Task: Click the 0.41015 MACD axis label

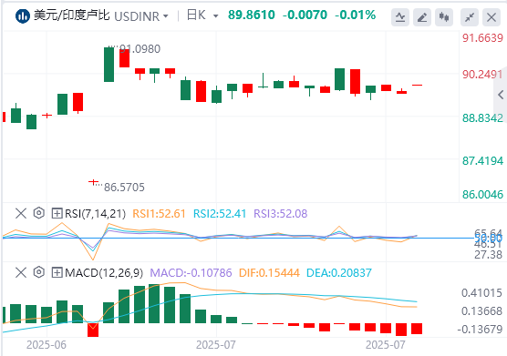Action: (x=481, y=293)
